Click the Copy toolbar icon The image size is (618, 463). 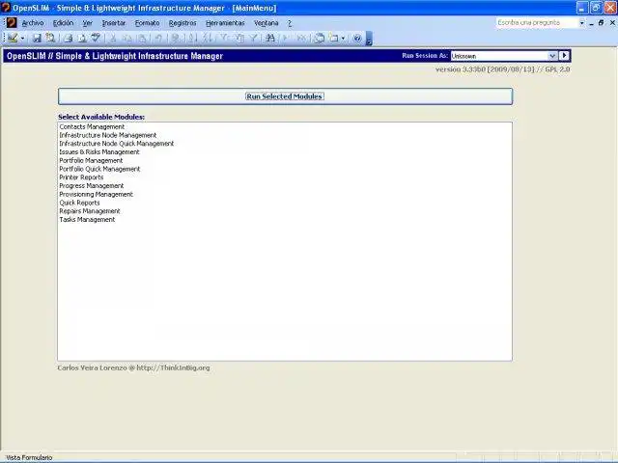[x=127, y=38]
